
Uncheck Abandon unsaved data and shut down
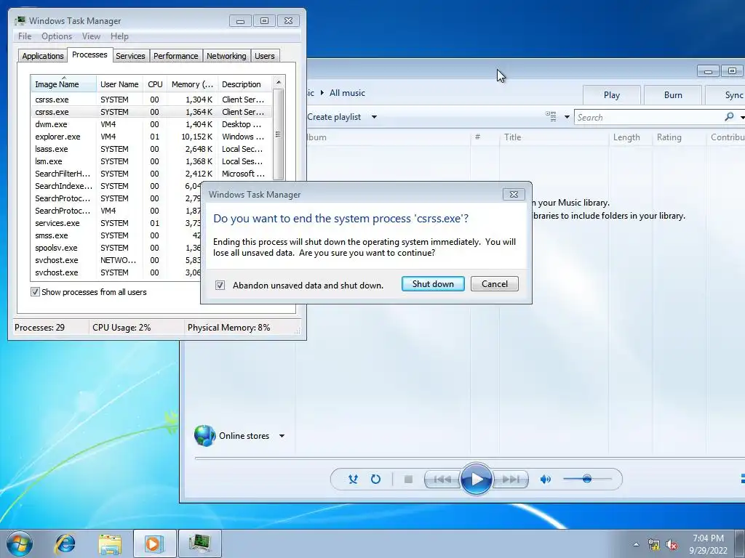tap(220, 285)
